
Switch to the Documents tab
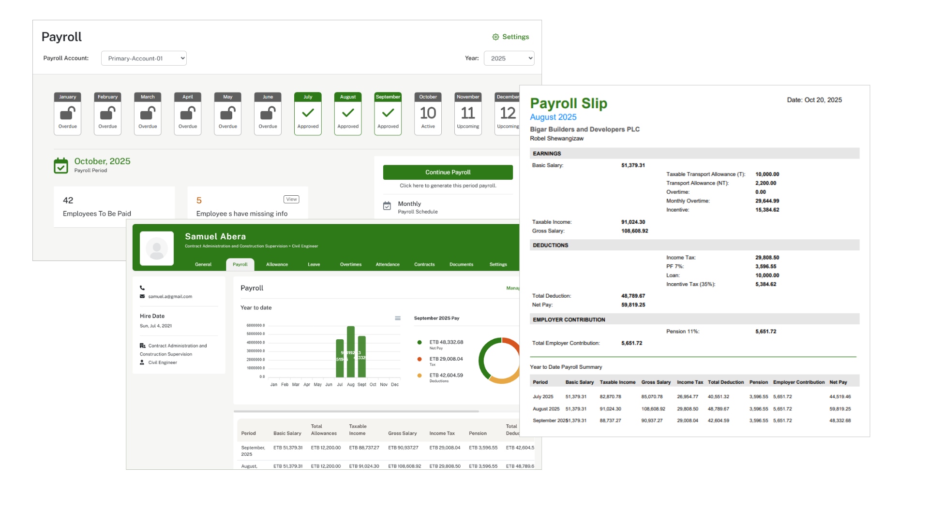coord(461,264)
